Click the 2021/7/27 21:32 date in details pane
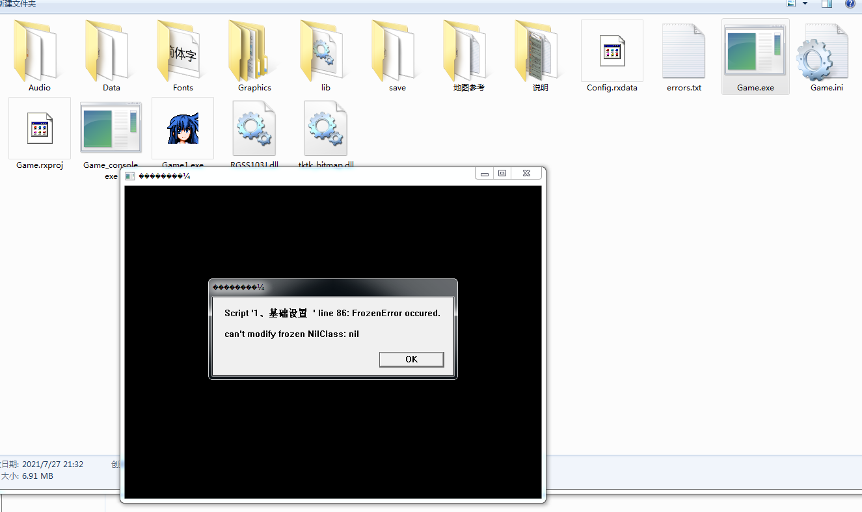 click(x=53, y=465)
